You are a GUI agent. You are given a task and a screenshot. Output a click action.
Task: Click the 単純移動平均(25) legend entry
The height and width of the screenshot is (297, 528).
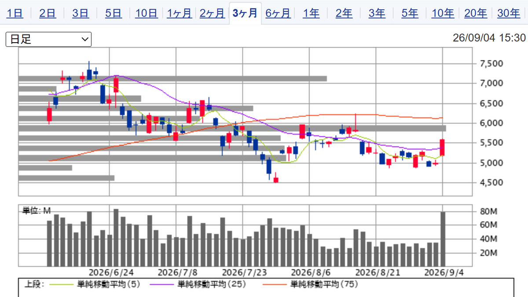212,285
